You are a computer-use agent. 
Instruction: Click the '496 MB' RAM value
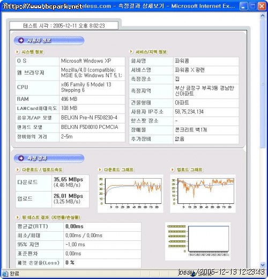coord(69,99)
